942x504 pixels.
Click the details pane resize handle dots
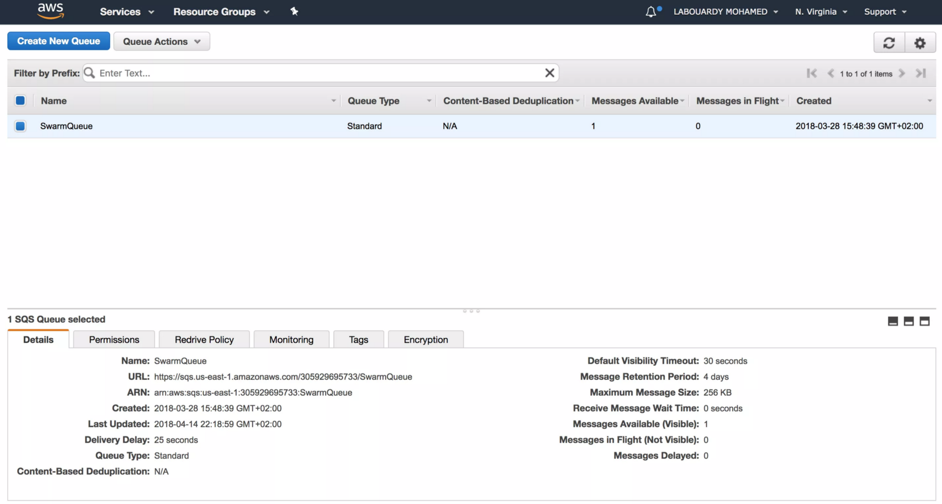click(x=472, y=311)
